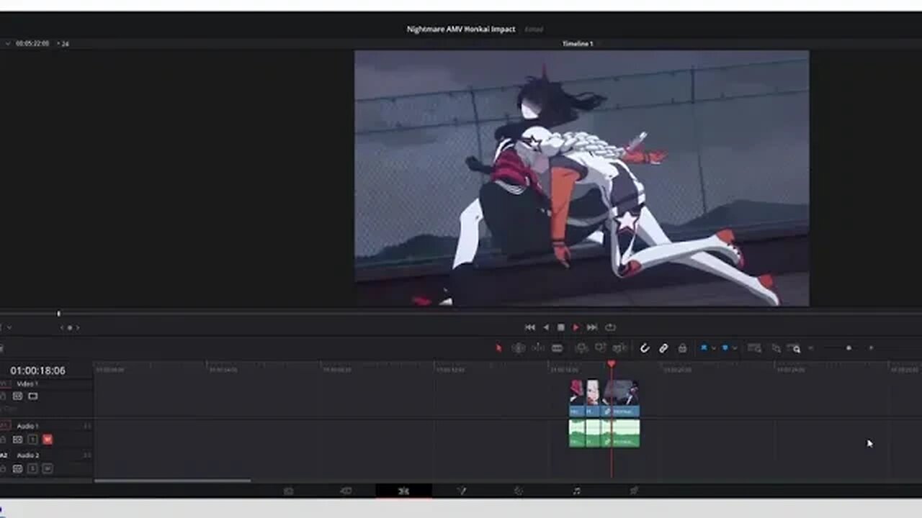Activate Trim Edit Mode tool
The image size is (922, 518).
point(518,348)
